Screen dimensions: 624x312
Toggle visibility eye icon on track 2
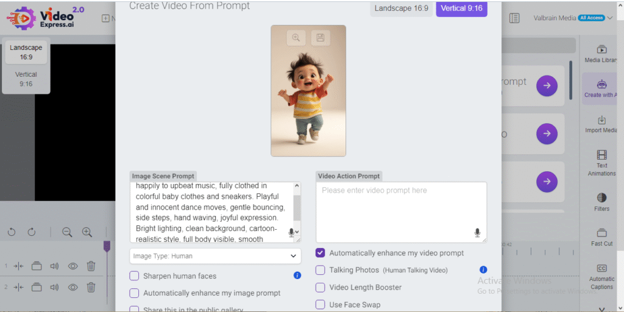(73, 287)
